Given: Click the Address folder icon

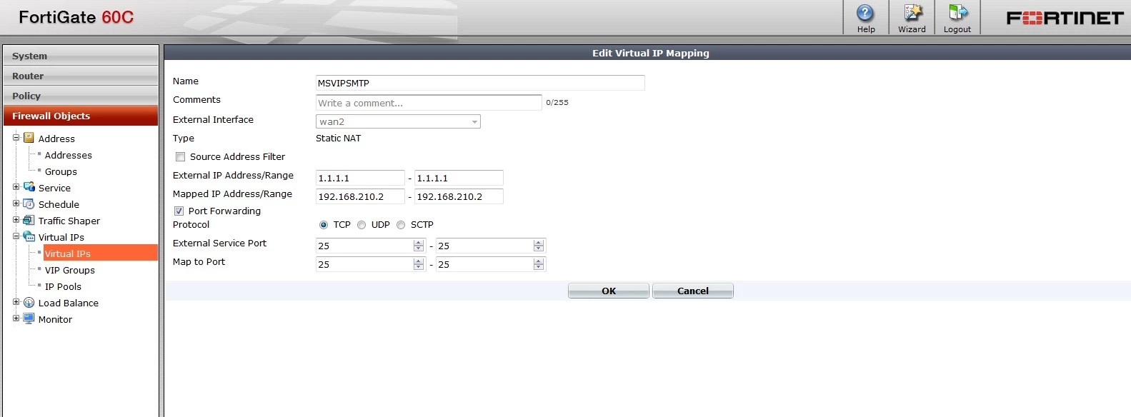Looking at the screenshot, I should [29, 138].
